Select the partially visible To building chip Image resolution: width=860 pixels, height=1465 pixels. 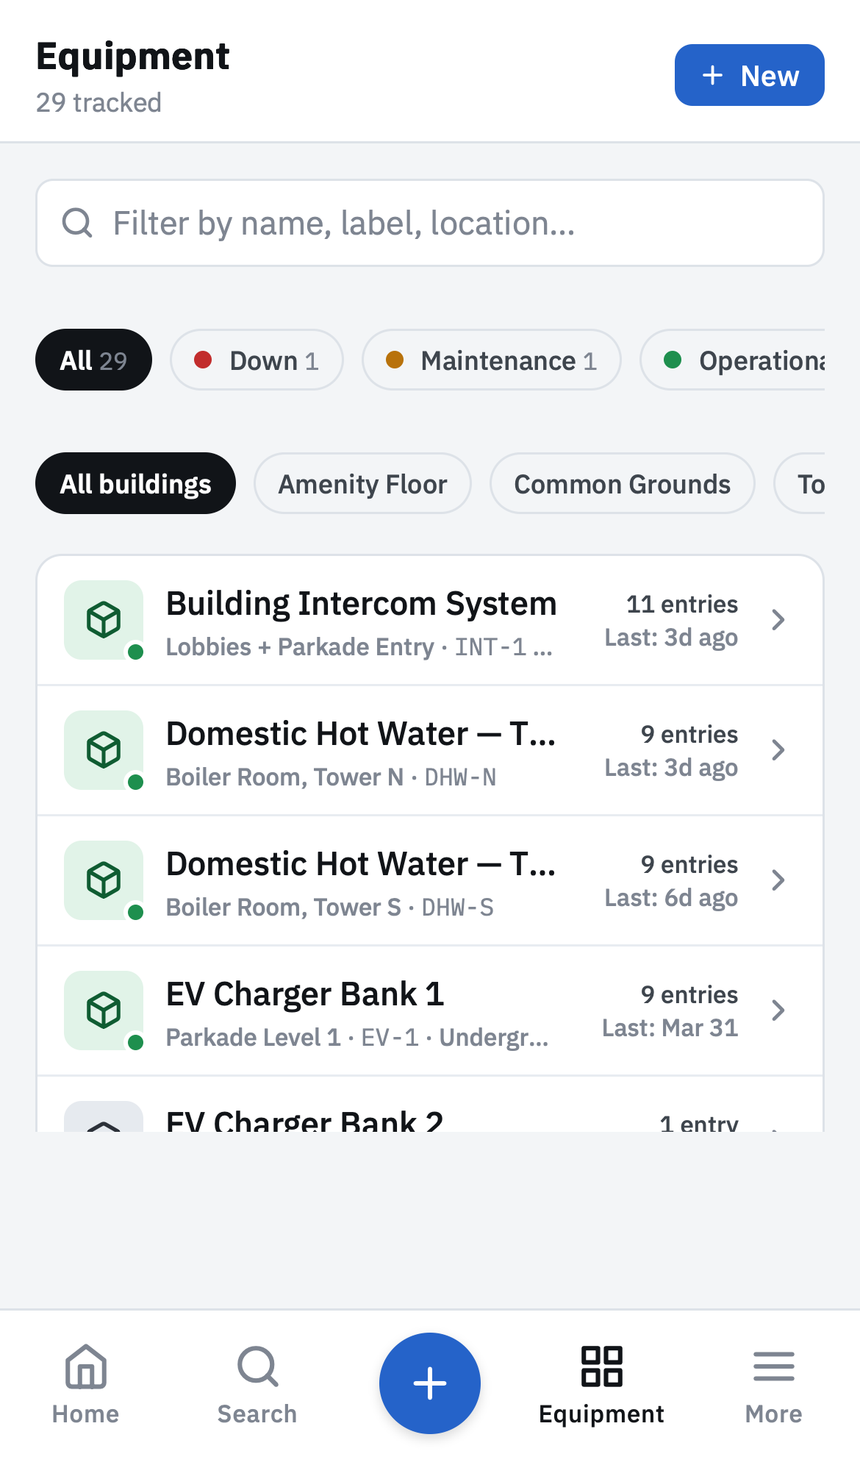click(800, 483)
